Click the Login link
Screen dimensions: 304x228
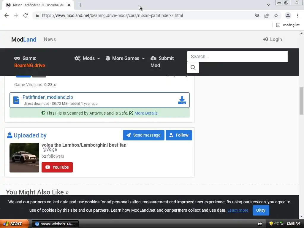273,39
